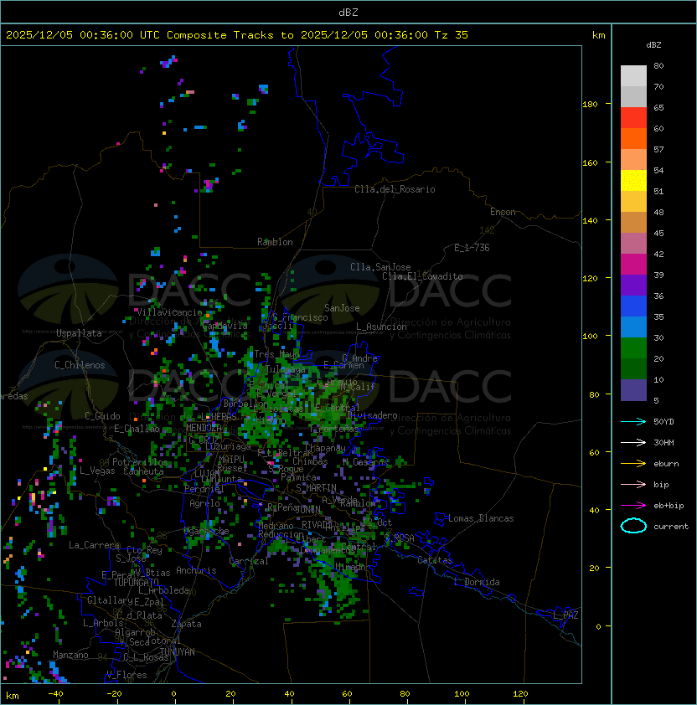Click the SanJose map label
697x705 pixels.
342,308
